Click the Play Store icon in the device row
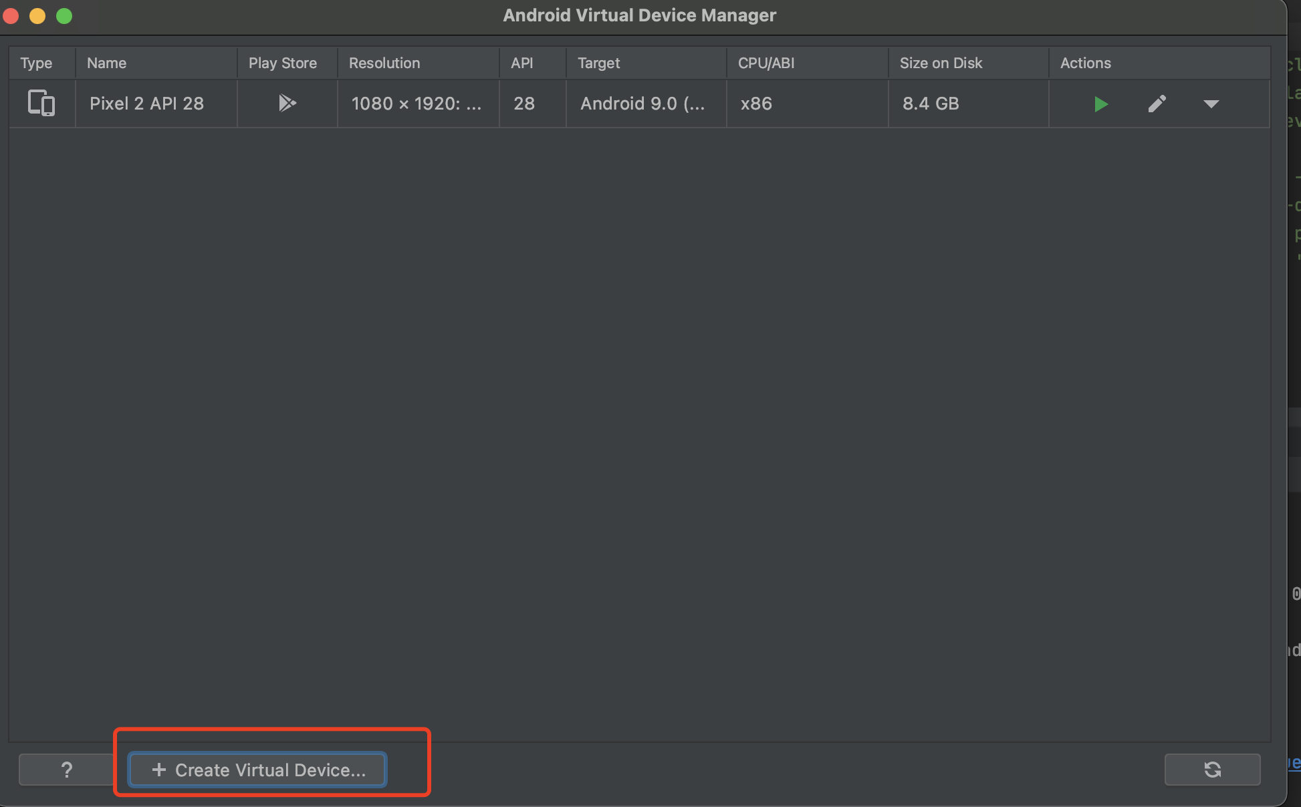1301x807 pixels. [287, 103]
